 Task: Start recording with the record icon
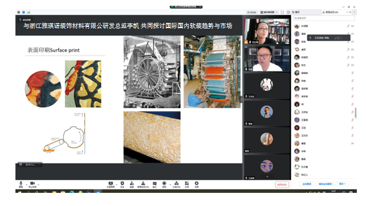click(164, 184)
